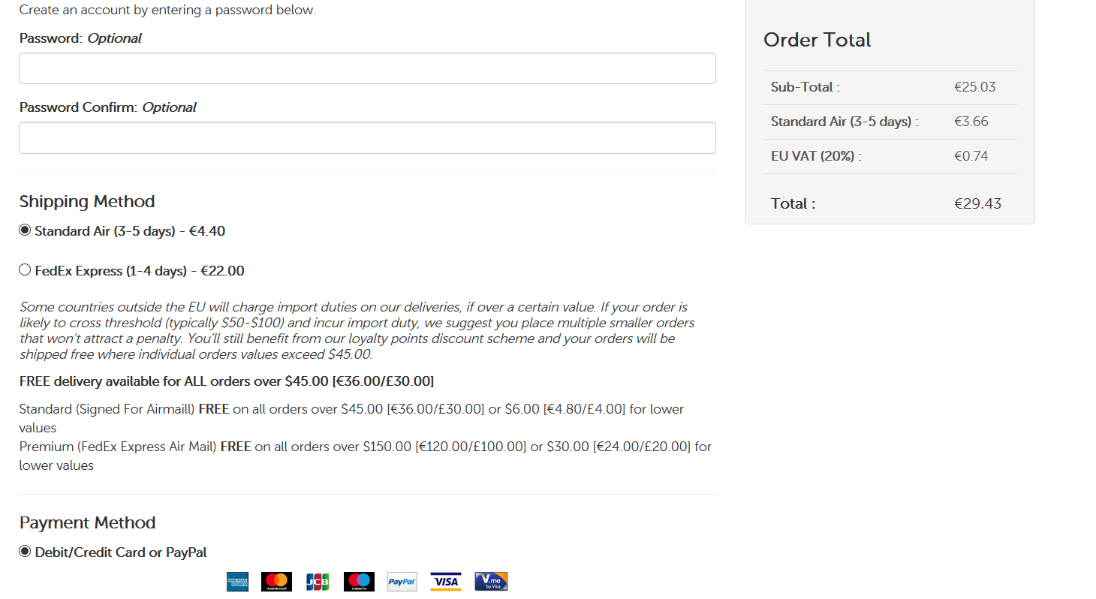Click the FREE delivery available bold notice
Viewport: 1096px width, 599px height.
pyautogui.click(x=227, y=381)
